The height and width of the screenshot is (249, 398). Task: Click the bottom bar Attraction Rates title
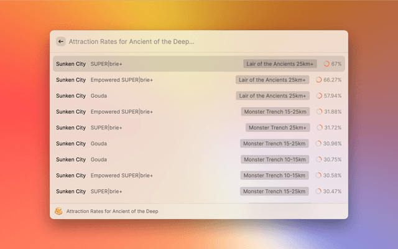(112, 211)
